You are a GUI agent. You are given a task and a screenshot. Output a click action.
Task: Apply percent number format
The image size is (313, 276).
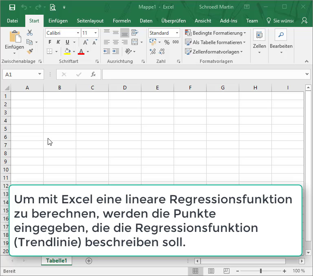pos(167,42)
